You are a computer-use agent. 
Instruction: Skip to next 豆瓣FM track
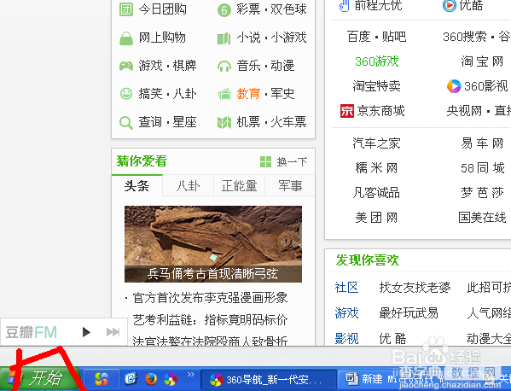point(113,332)
